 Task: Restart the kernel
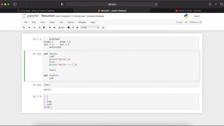coord(73,27)
